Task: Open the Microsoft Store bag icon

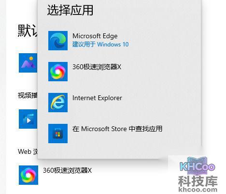Action: click(x=58, y=134)
